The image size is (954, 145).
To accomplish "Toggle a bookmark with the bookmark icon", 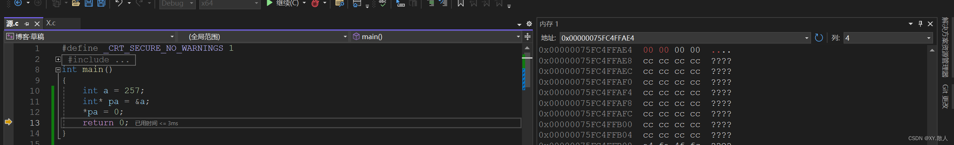I will tap(461, 3).
